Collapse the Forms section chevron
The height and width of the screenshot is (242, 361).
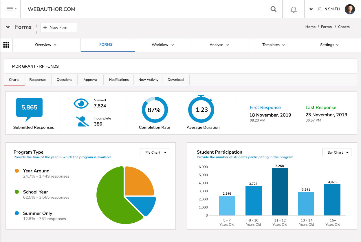pyautogui.click(x=8, y=27)
